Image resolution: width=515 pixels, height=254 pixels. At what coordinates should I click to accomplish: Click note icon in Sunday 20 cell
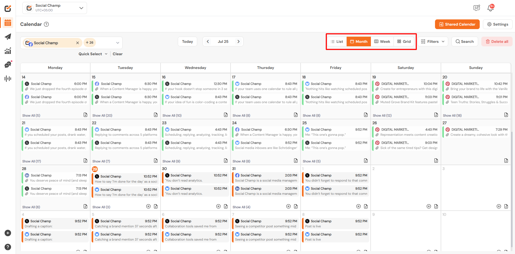point(506,115)
